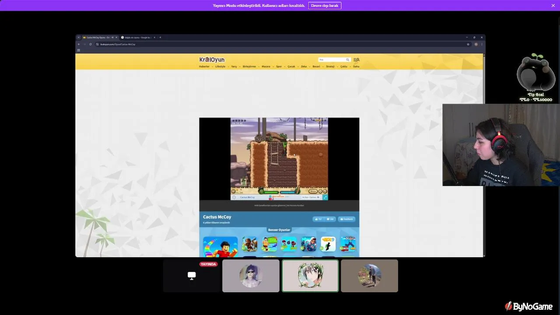Open the browser profile avatar

[476, 44]
